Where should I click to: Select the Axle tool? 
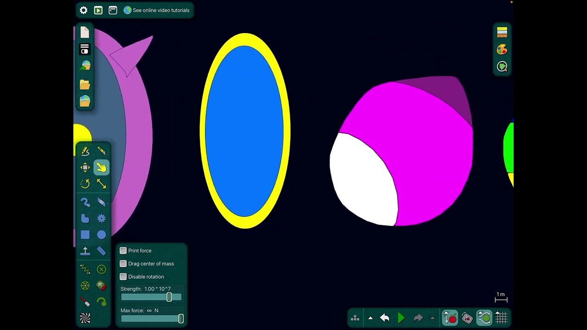[x=85, y=286]
